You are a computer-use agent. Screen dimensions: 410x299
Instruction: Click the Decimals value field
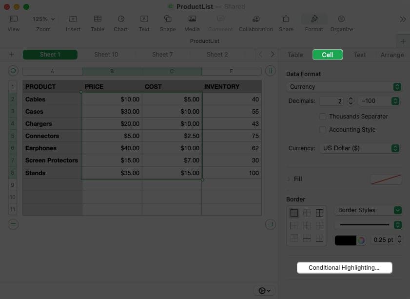[332, 101]
